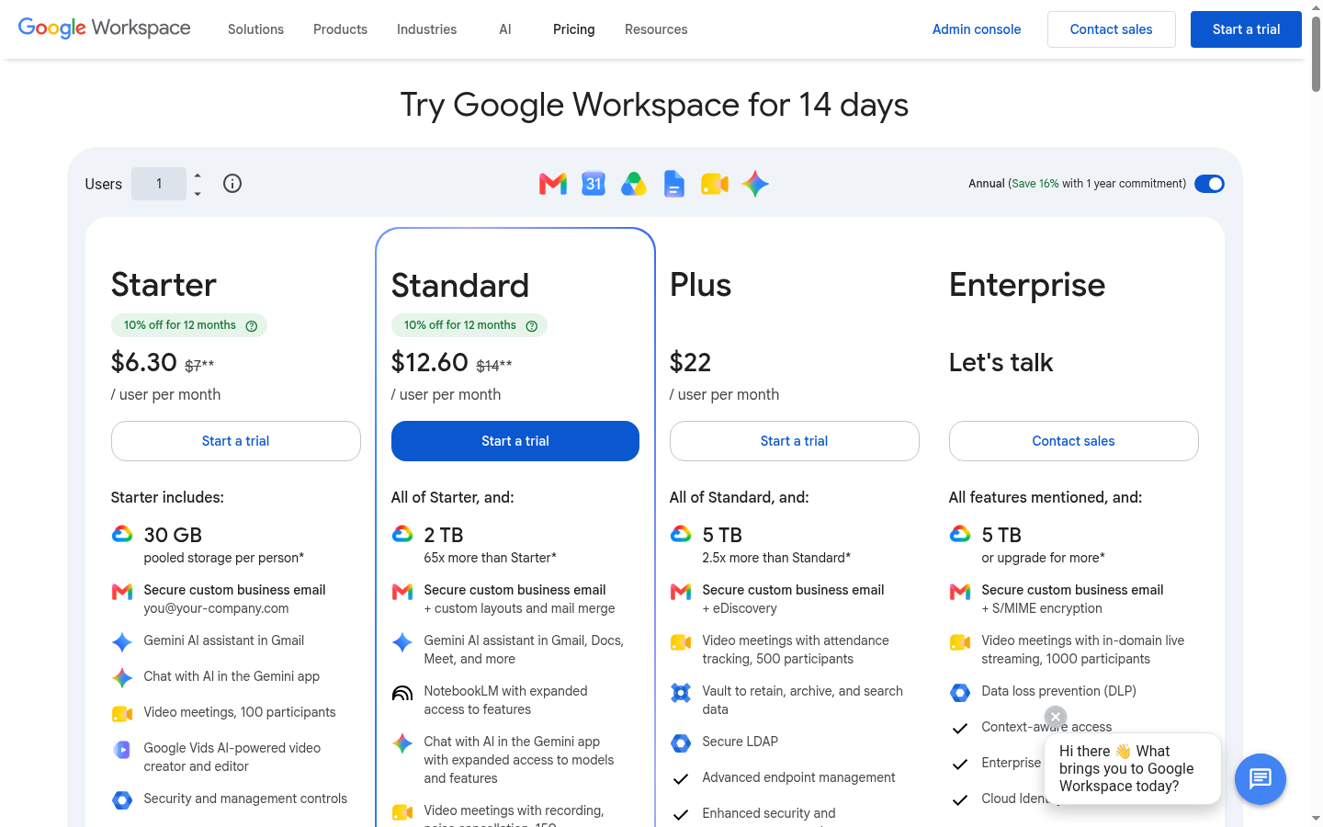Decrease the Users count with down arrow
This screenshot has height=827, width=1323.
click(x=198, y=194)
